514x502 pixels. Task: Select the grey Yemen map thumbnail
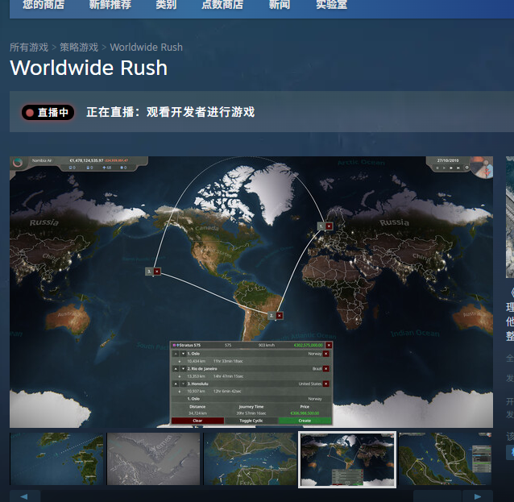point(153,459)
